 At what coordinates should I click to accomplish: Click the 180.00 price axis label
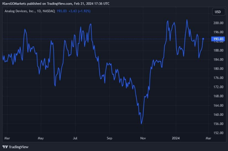tap(218, 69)
